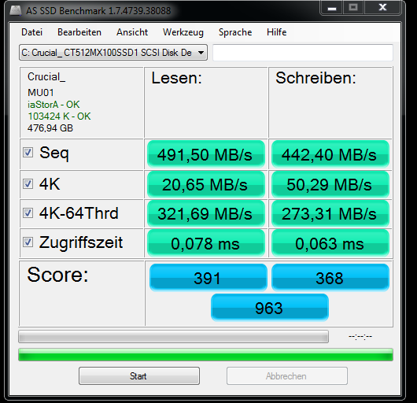Open the Hilfe menu
The height and width of the screenshot is (403, 417).
277,32
